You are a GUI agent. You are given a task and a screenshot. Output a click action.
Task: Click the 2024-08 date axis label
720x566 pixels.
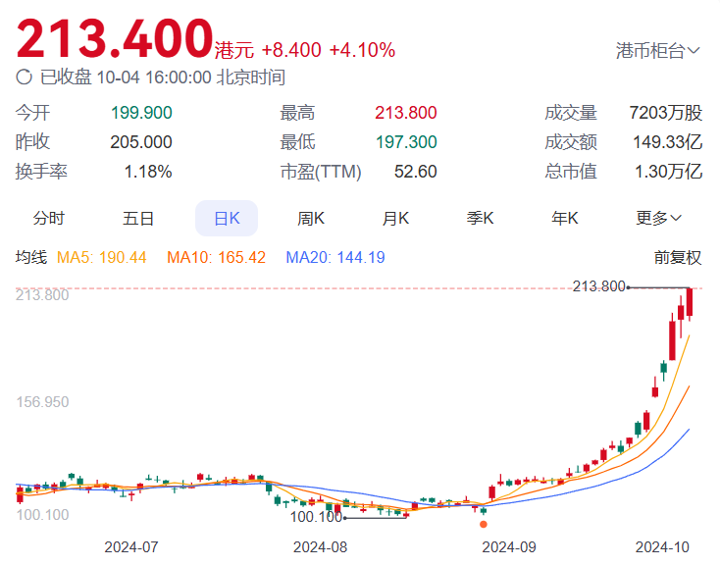(320, 547)
